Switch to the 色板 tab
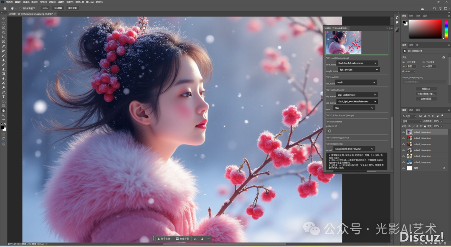 pos(411,16)
